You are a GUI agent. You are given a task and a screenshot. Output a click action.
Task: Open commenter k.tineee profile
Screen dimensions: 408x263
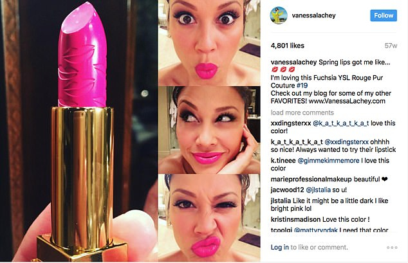tap(283, 161)
